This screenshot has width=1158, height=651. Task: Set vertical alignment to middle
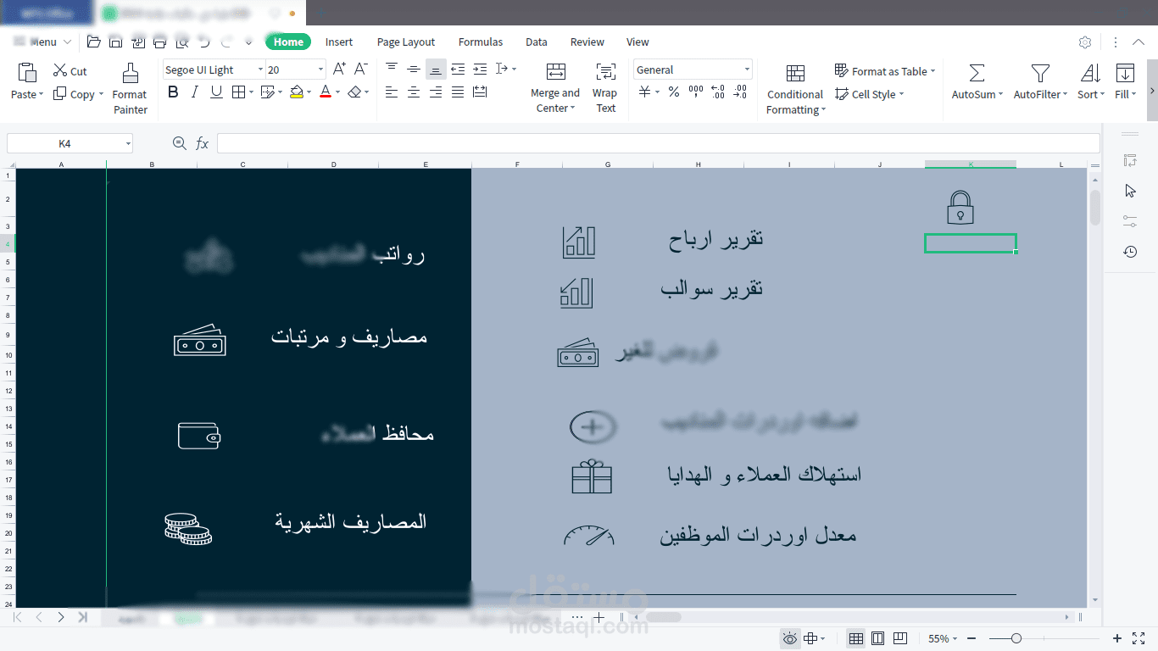coord(414,69)
